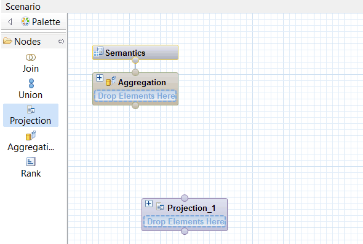Expand the Projection_1 node with plus box

pyautogui.click(x=149, y=204)
